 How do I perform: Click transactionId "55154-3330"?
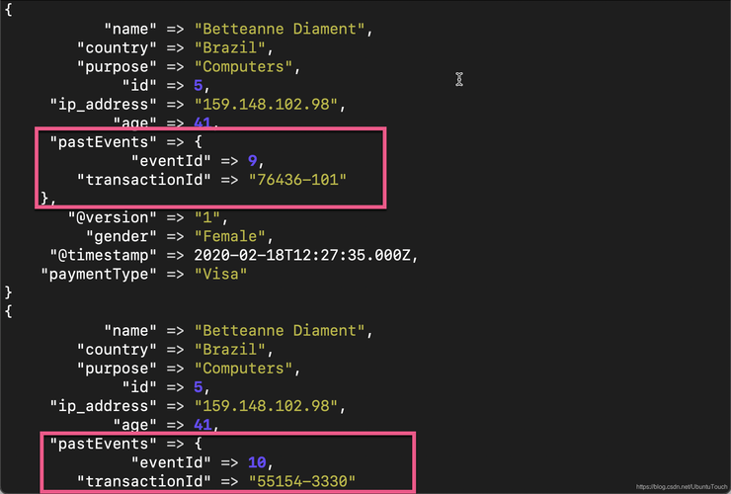(302, 481)
